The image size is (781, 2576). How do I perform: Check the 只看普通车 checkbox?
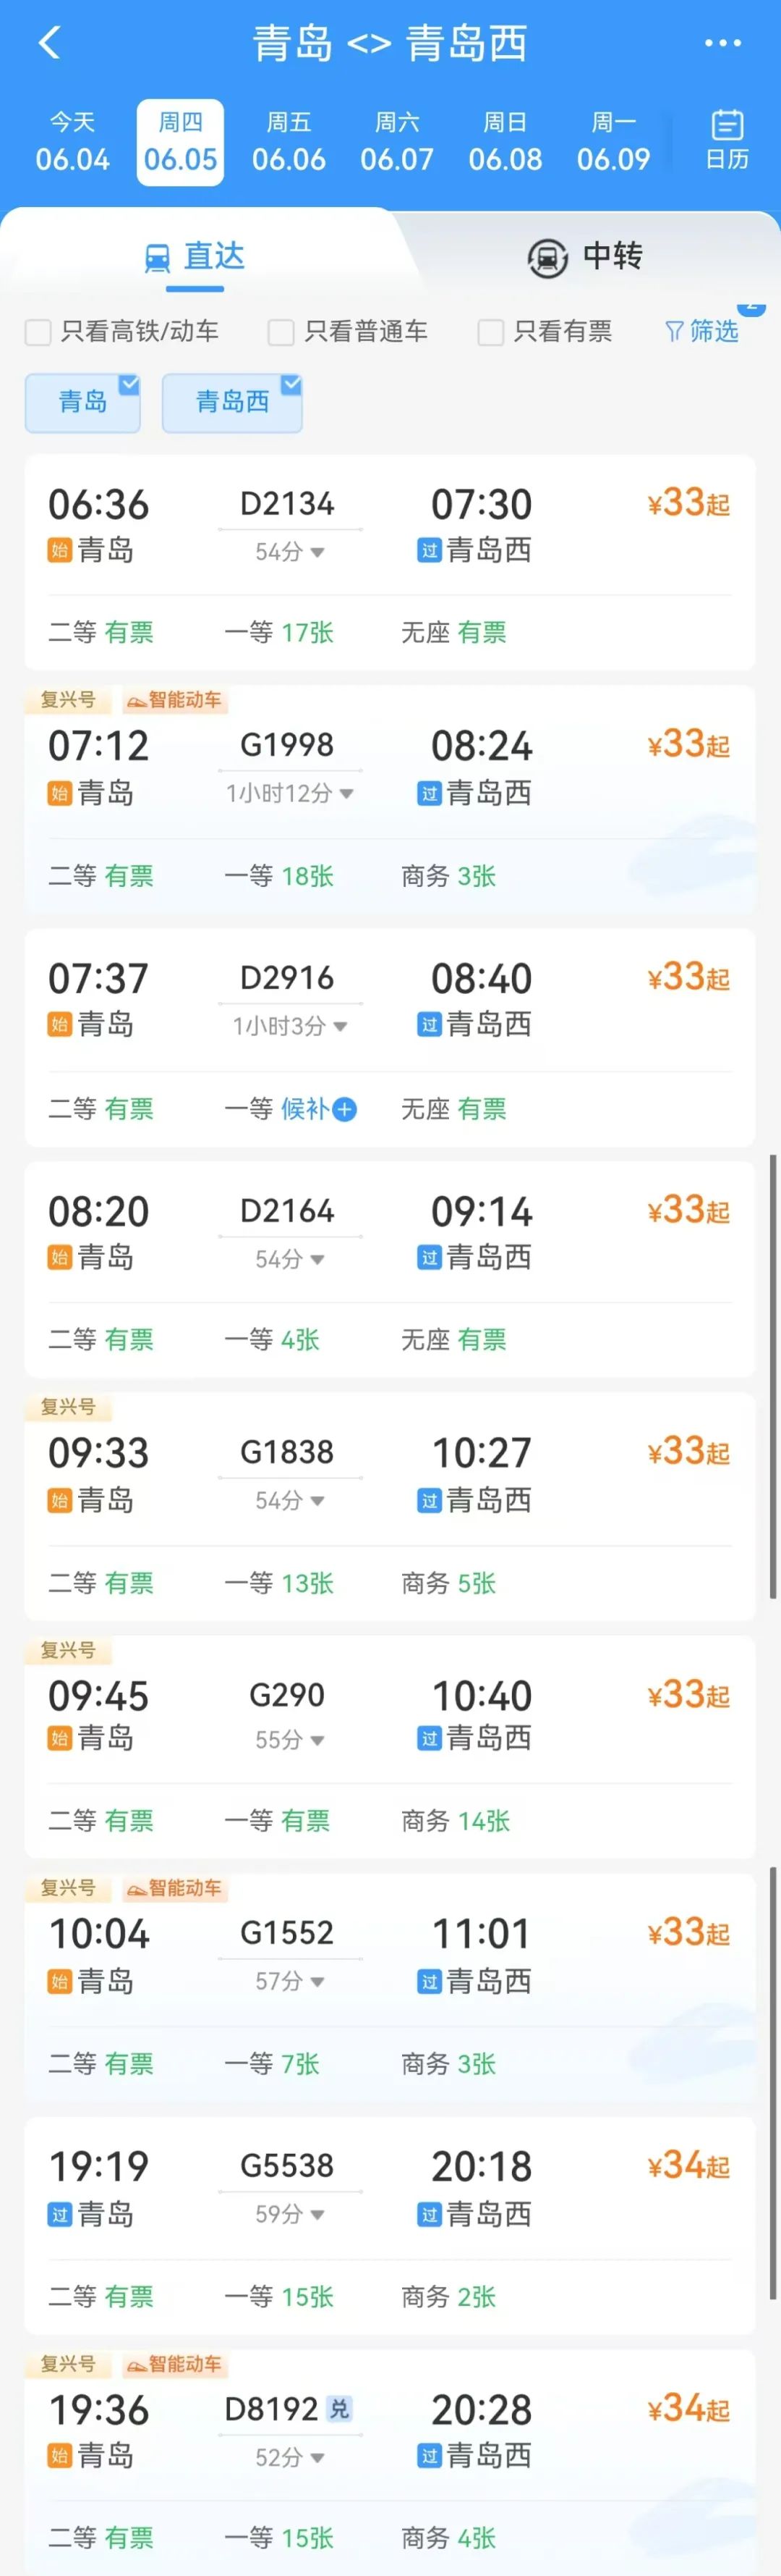point(281,332)
